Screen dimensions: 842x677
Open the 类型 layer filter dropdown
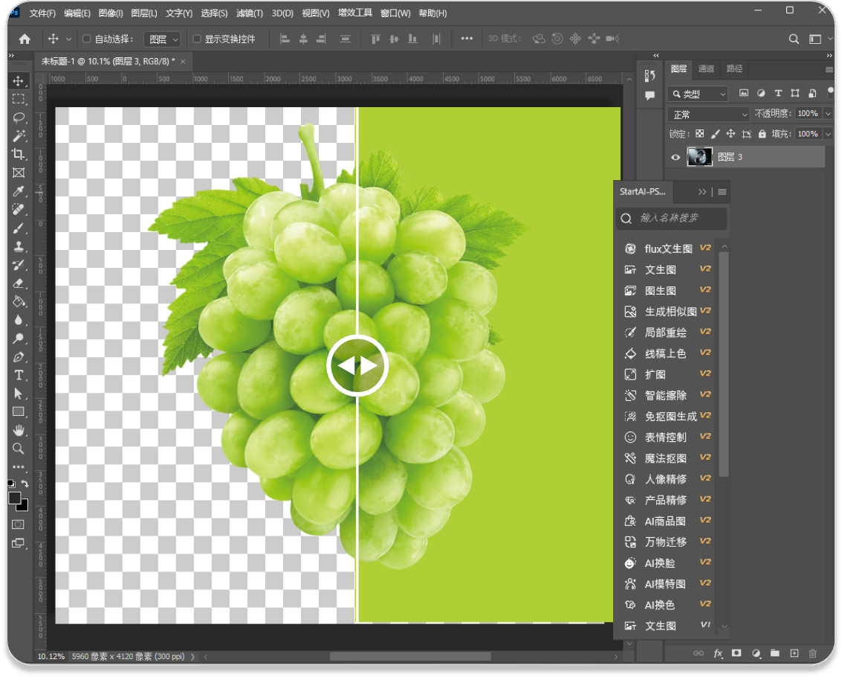698,94
